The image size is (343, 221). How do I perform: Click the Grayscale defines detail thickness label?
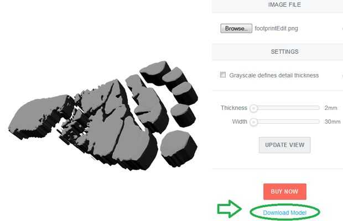(274, 75)
